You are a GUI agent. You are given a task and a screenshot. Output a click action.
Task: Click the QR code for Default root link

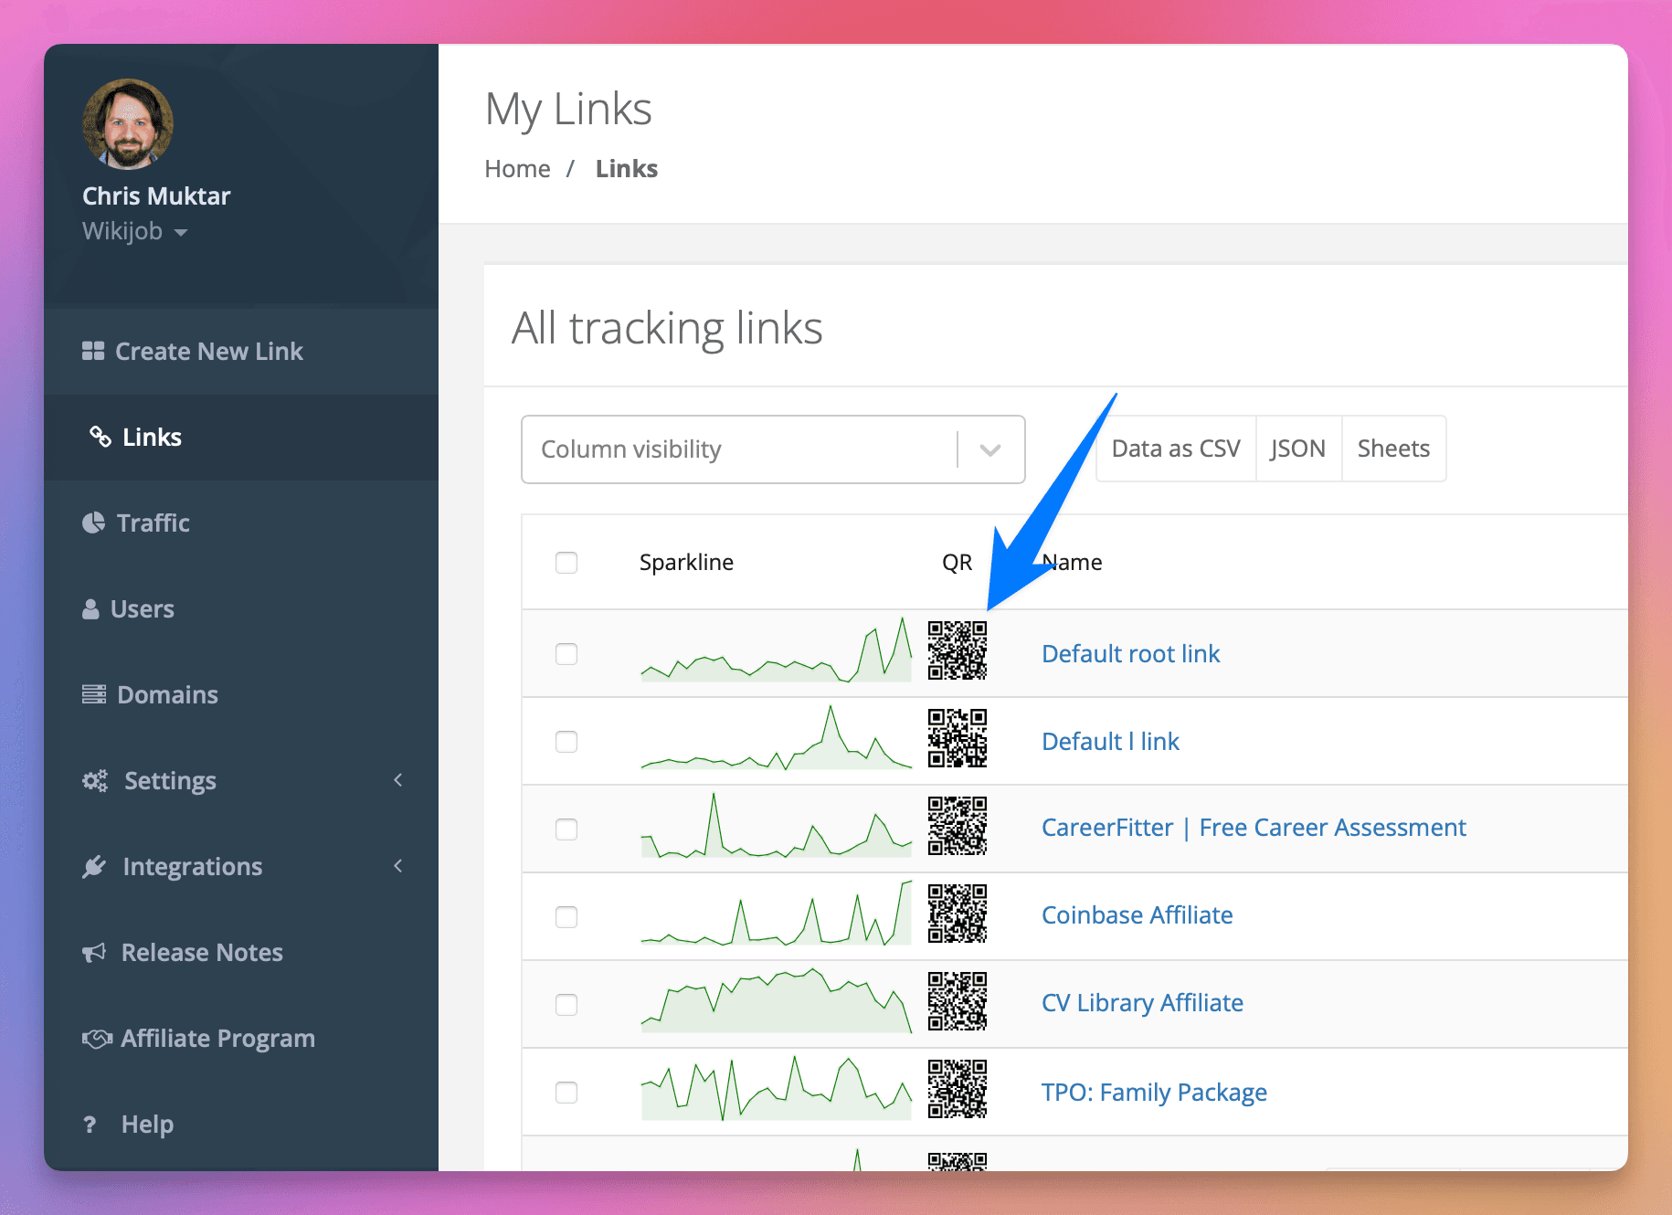(x=957, y=653)
